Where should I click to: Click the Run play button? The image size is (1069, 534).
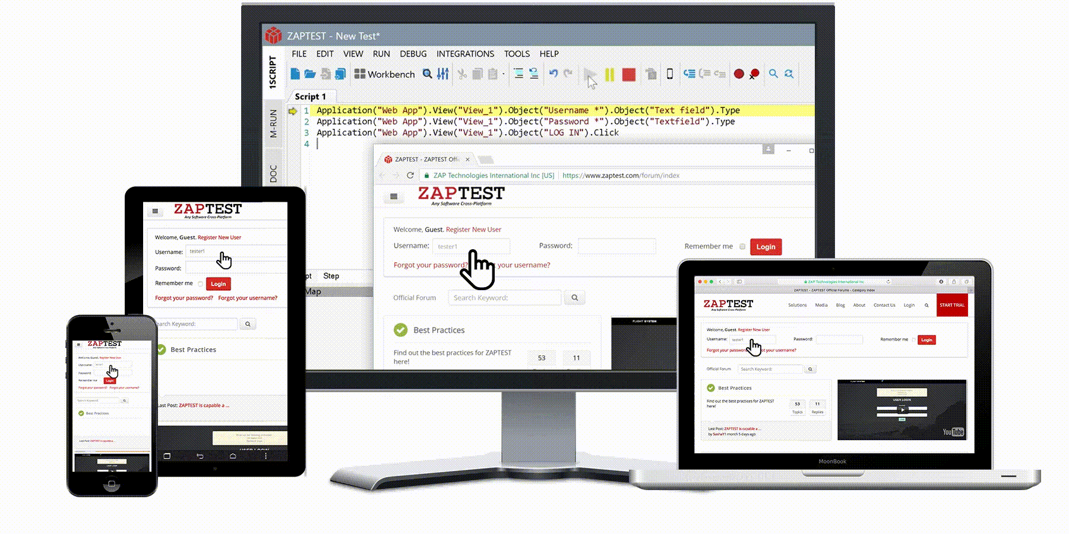pyautogui.click(x=590, y=74)
